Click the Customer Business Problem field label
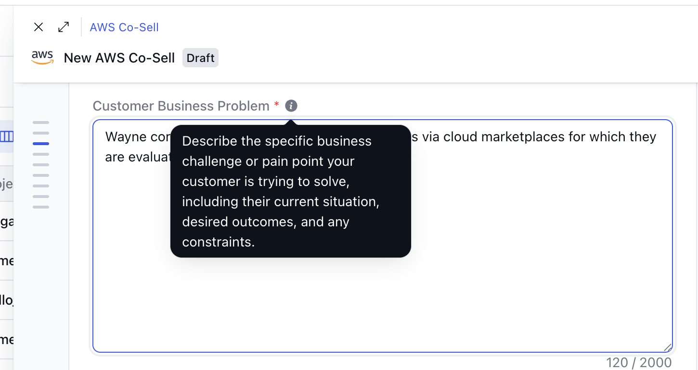Screen dimensions: 698x370 (x=181, y=106)
